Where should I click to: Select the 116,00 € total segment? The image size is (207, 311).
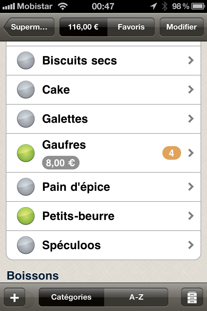coord(83,27)
